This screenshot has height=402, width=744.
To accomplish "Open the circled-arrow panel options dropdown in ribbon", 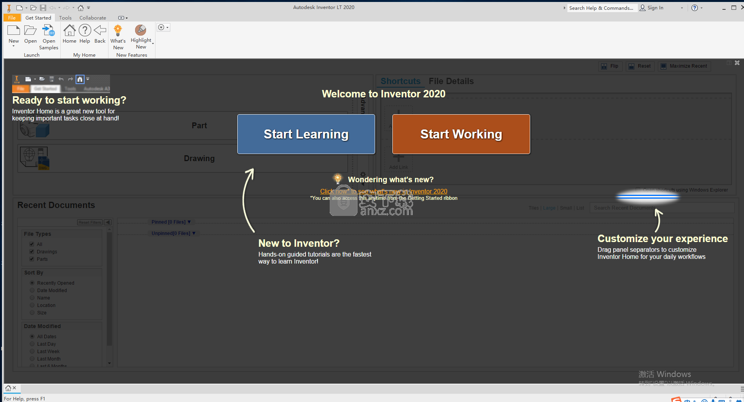I will [x=163, y=27].
